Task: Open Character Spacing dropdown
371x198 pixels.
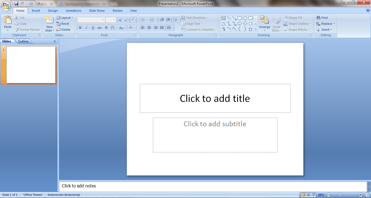Action: click(114, 28)
